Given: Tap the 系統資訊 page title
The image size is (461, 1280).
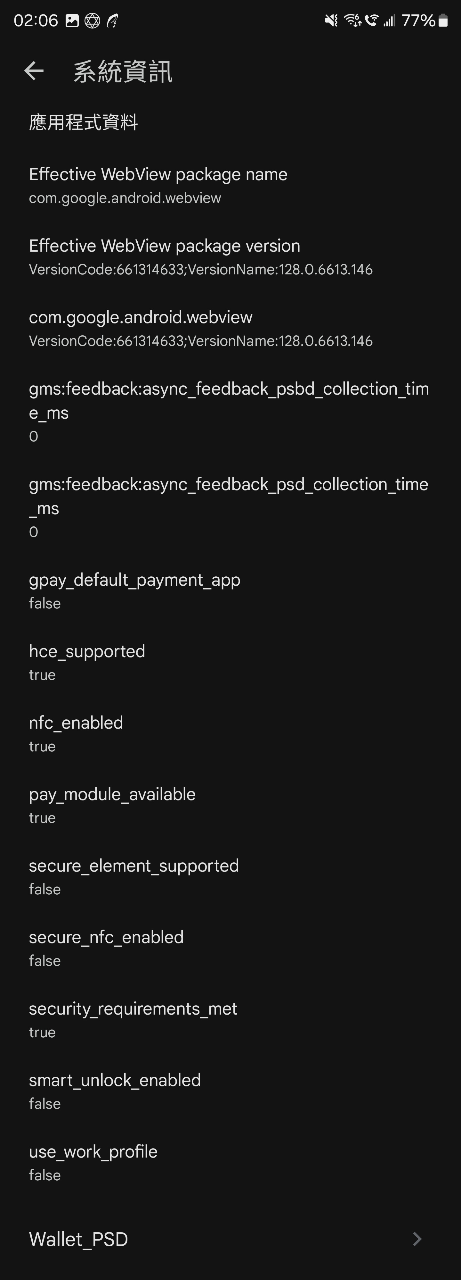Looking at the screenshot, I should (123, 71).
